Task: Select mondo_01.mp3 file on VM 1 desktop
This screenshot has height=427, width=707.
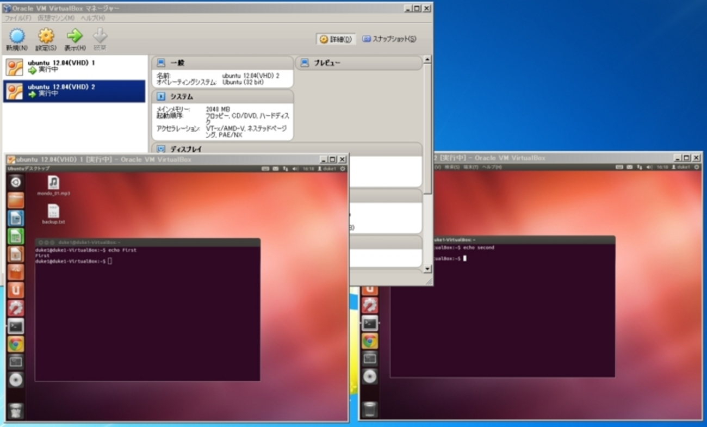Action: pos(53,185)
